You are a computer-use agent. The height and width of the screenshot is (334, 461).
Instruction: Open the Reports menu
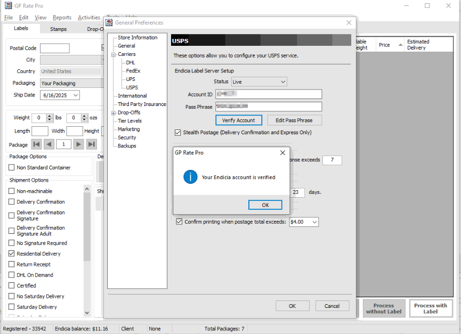tap(62, 18)
